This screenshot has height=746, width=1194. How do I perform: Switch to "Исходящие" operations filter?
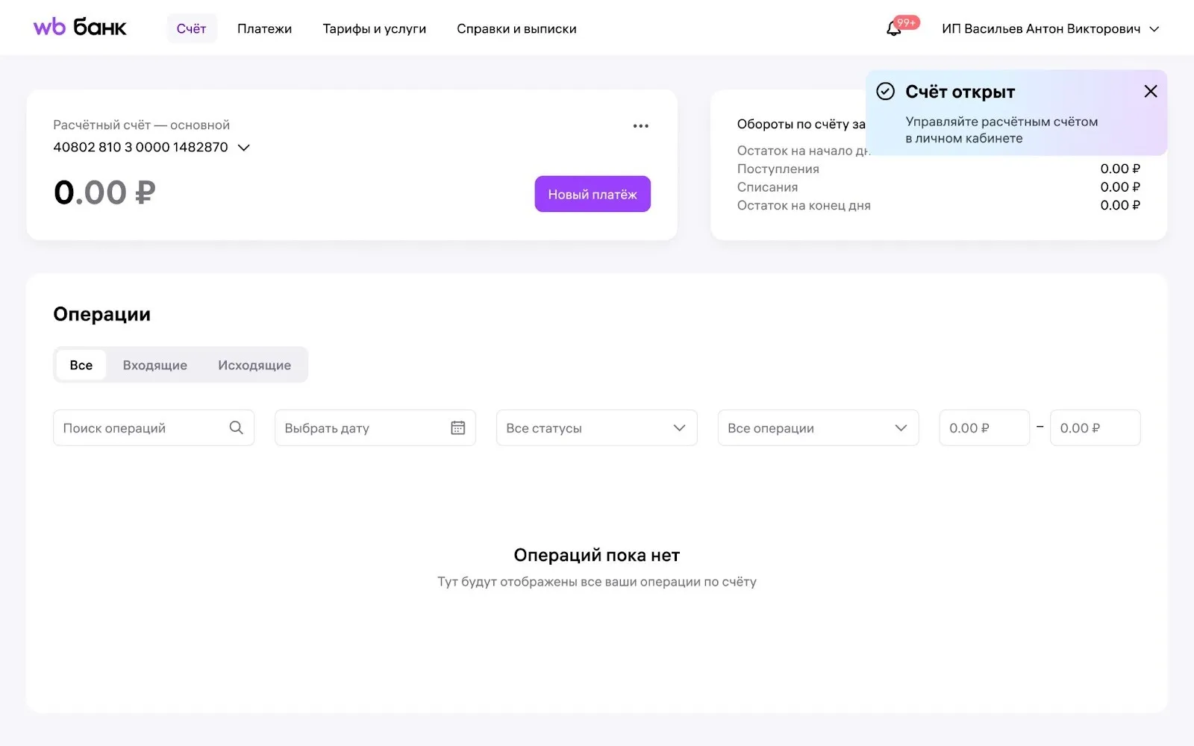coord(254,365)
